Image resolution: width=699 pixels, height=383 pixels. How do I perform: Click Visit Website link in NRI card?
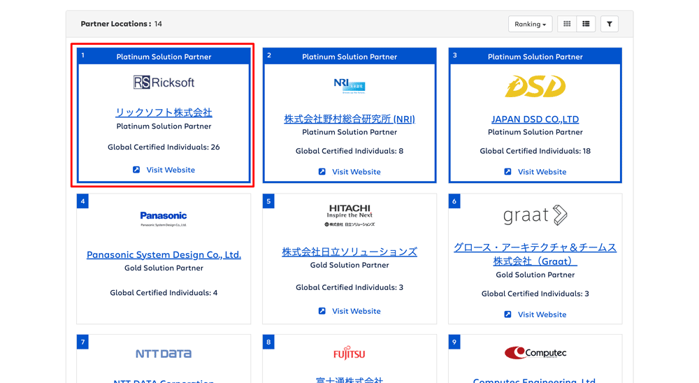[x=356, y=172]
